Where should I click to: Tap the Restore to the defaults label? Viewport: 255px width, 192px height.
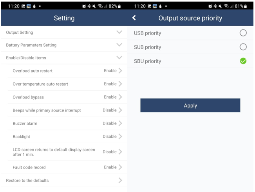pyautogui.click(x=27, y=181)
